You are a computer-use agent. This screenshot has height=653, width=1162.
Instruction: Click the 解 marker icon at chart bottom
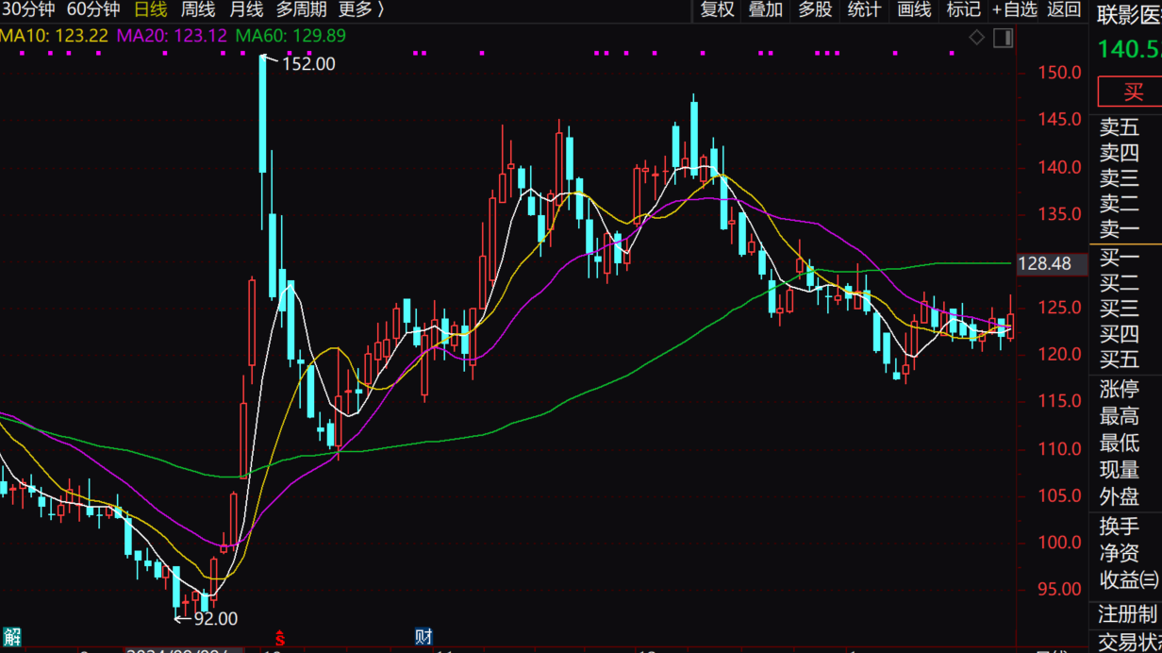click(x=11, y=637)
